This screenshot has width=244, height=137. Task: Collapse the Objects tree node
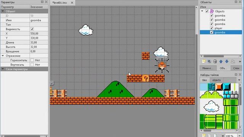pos(202,11)
